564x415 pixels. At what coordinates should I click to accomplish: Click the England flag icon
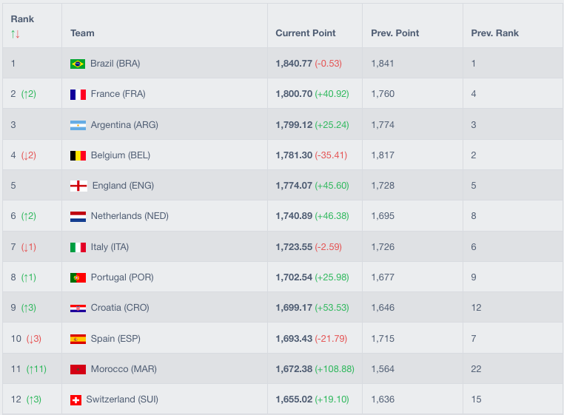click(78, 186)
